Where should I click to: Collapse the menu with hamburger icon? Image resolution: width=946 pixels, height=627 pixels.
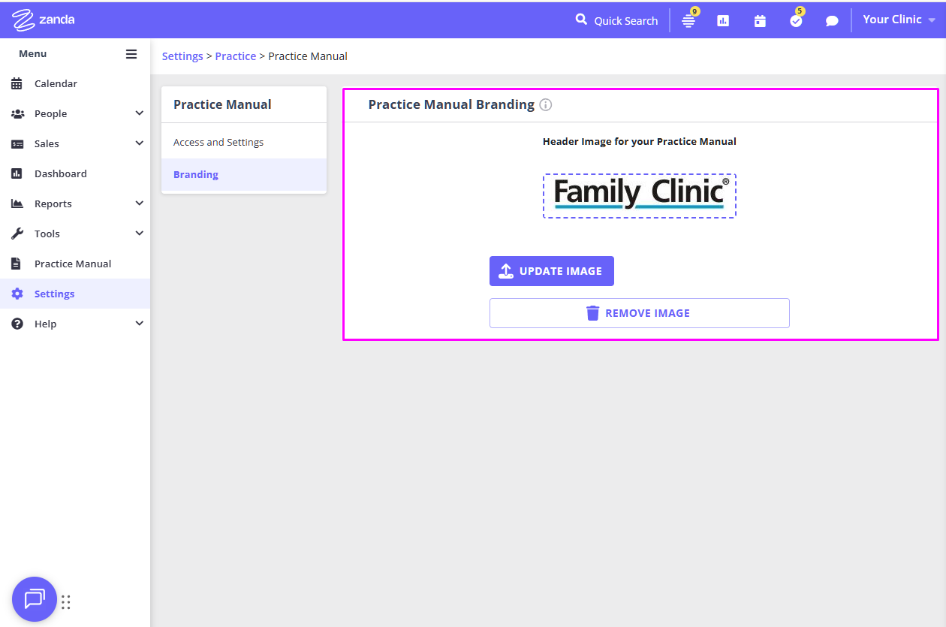131,54
